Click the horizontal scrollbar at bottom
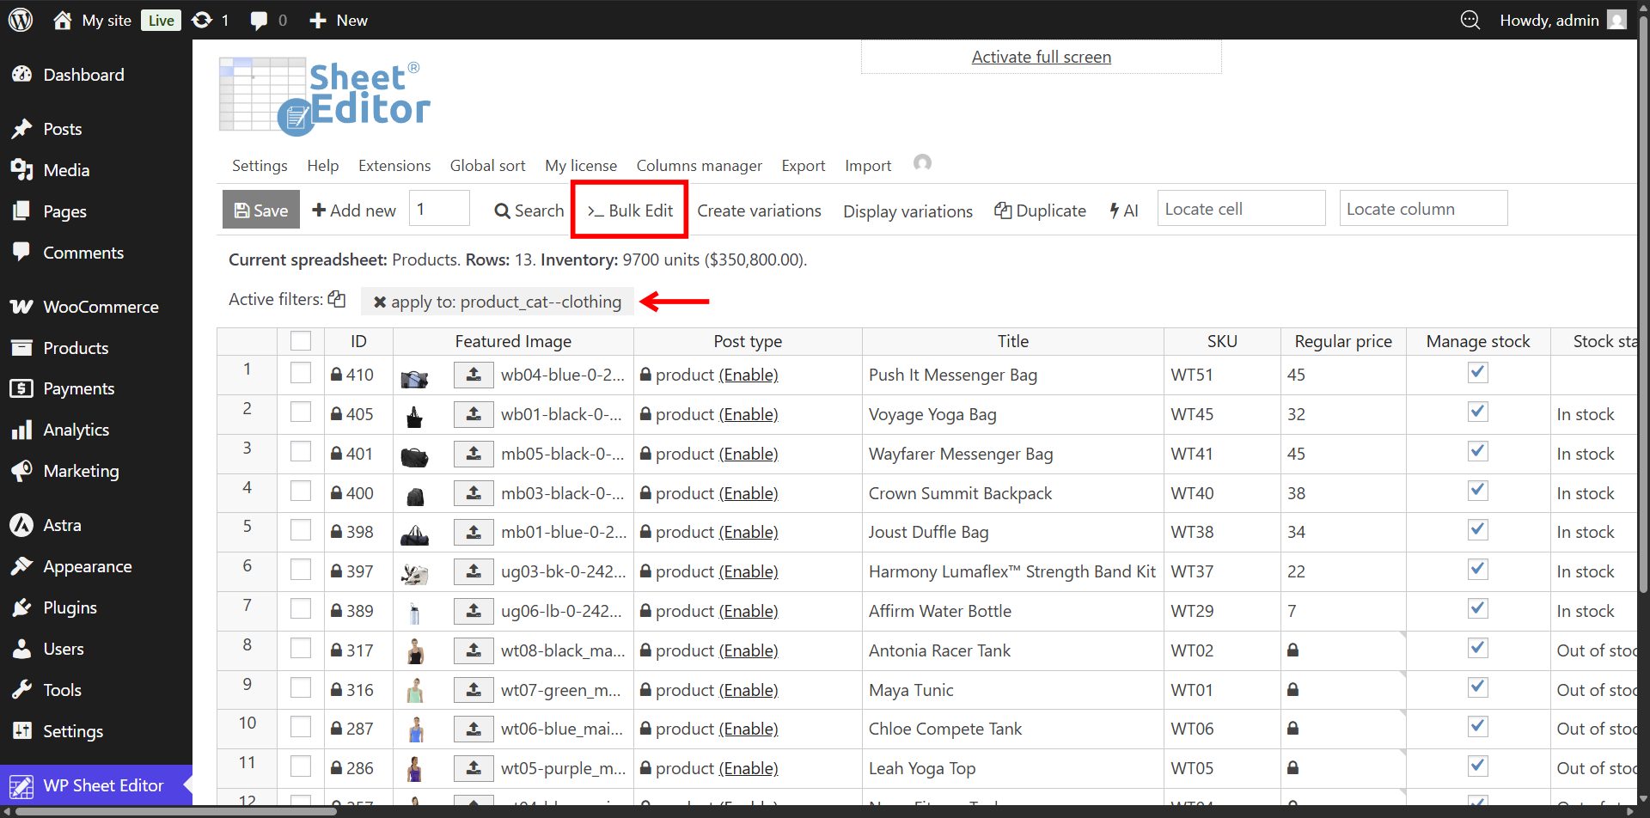This screenshot has width=1650, height=818. click(x=176, y=811)
